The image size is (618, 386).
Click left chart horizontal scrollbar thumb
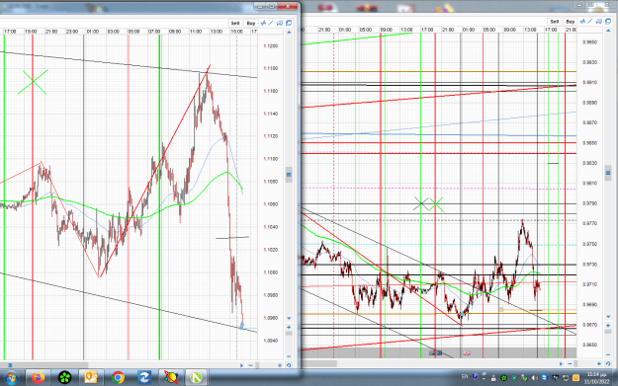pos(44,365)
